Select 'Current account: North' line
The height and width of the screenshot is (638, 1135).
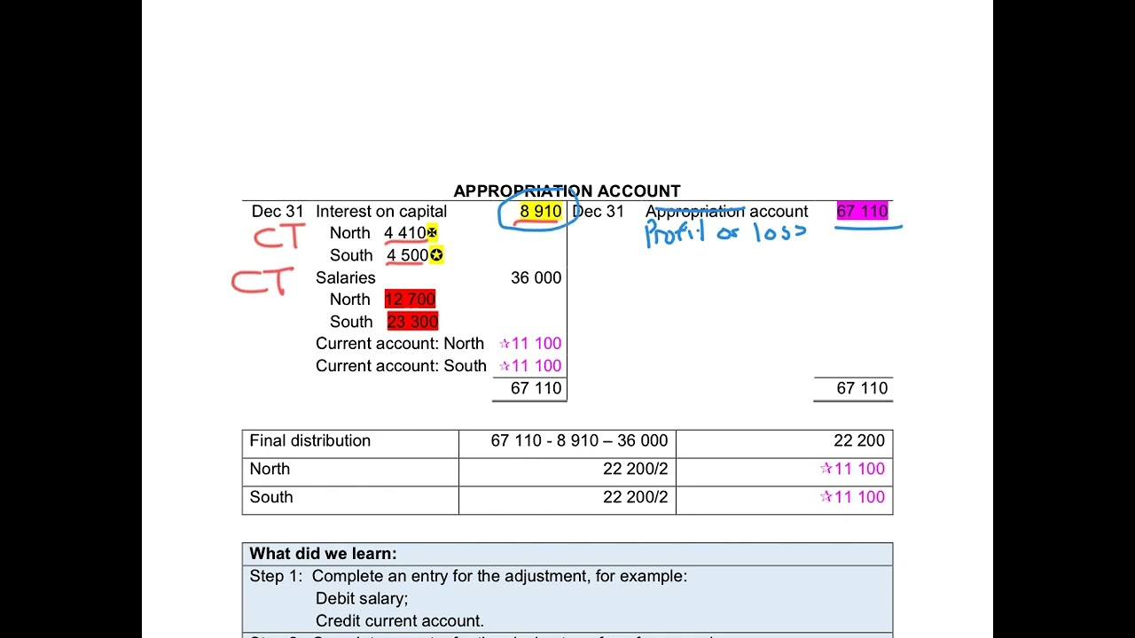coord(400,344)
